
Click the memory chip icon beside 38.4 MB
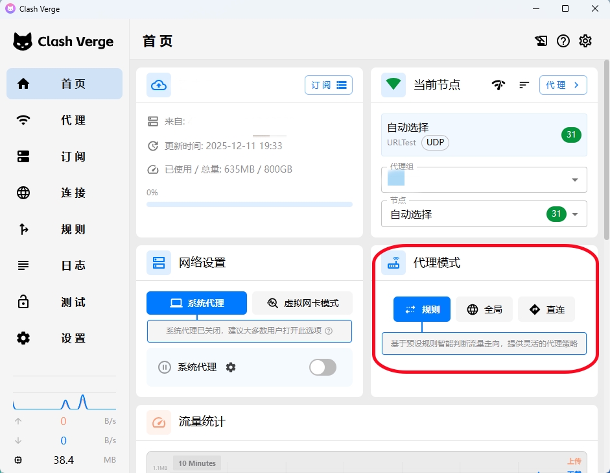[18, 460]
